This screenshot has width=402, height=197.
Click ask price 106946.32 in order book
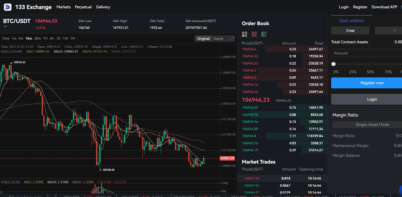[250, 63]
